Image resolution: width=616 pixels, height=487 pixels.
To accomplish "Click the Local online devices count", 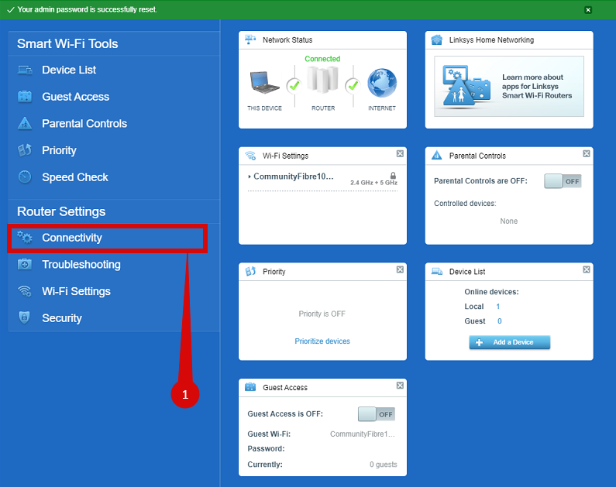I will click(498, 307).
